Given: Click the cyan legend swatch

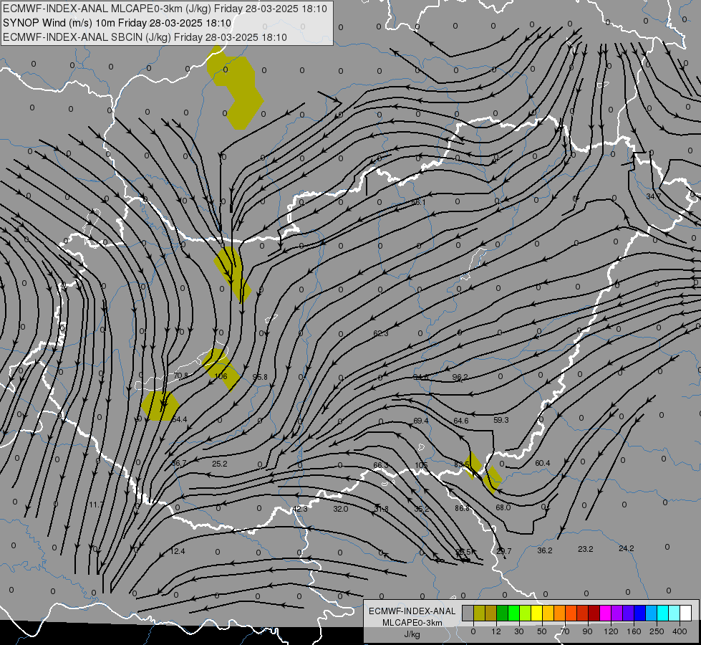Looking at the screenshot, I should 662,613.
